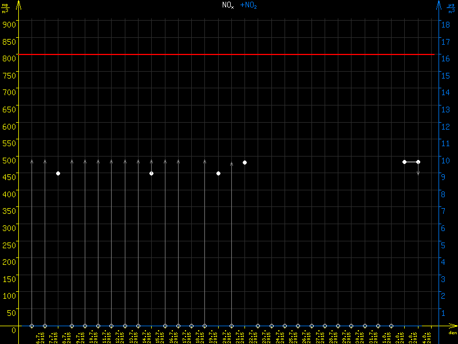Select the leftmost solid white data point
This screenshot has width=458, height=344.
point(58,173)
